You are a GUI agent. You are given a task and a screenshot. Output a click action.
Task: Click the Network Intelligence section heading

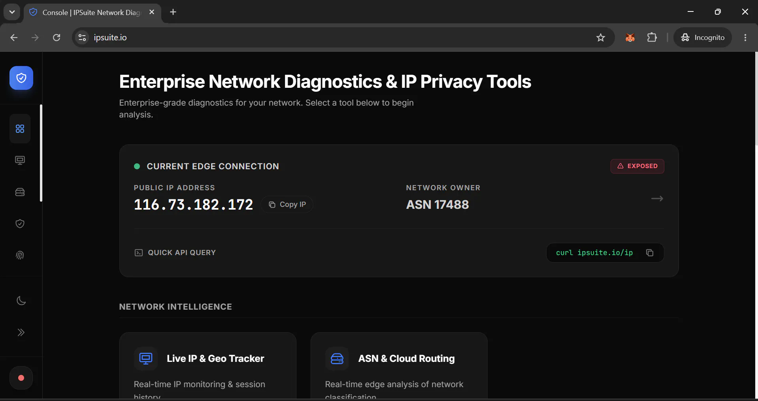[x=175, y=307]
